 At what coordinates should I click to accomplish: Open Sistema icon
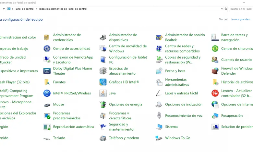point(159,127)
